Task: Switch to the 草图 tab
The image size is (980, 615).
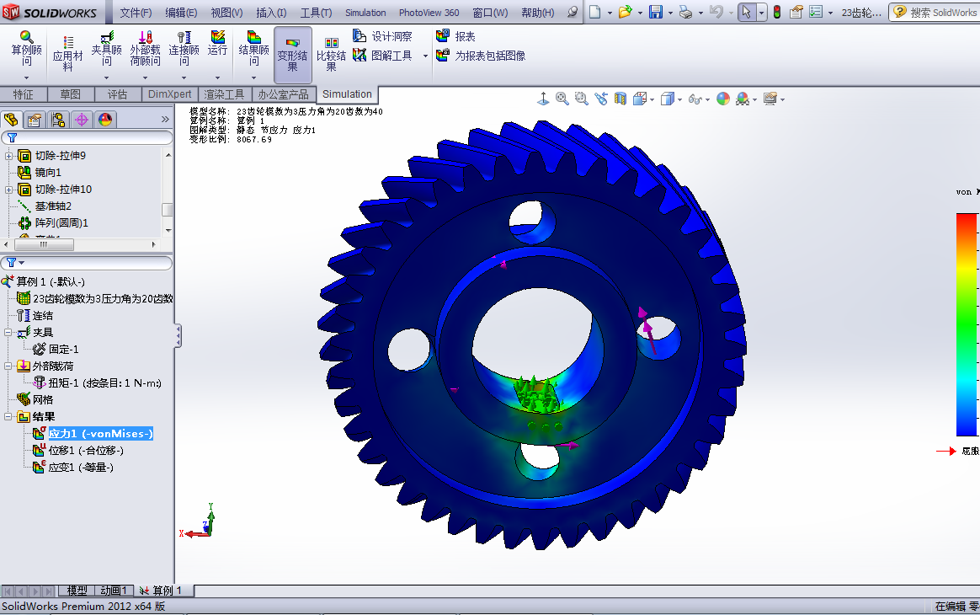Action: pyautogui.click(x=70, y=94)
